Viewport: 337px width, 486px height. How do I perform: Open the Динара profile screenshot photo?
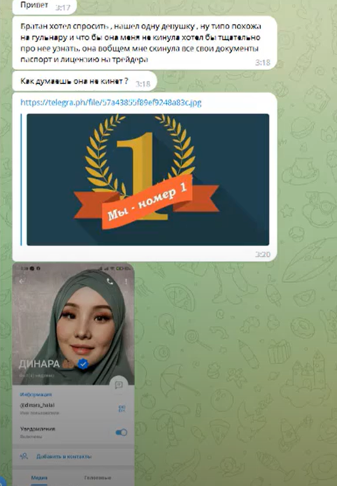73,374
